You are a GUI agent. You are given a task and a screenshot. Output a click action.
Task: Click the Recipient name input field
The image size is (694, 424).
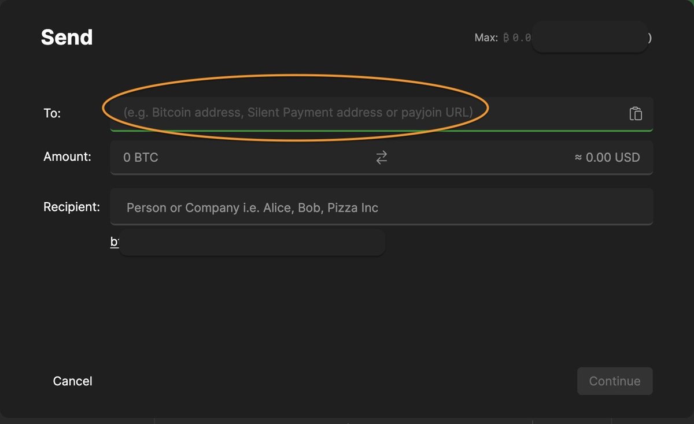[382, 207]
